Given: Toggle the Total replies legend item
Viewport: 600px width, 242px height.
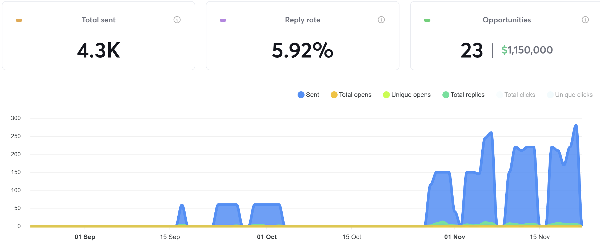Looking at the screenshot, I should pyautogui.click(x=463, y=95).
